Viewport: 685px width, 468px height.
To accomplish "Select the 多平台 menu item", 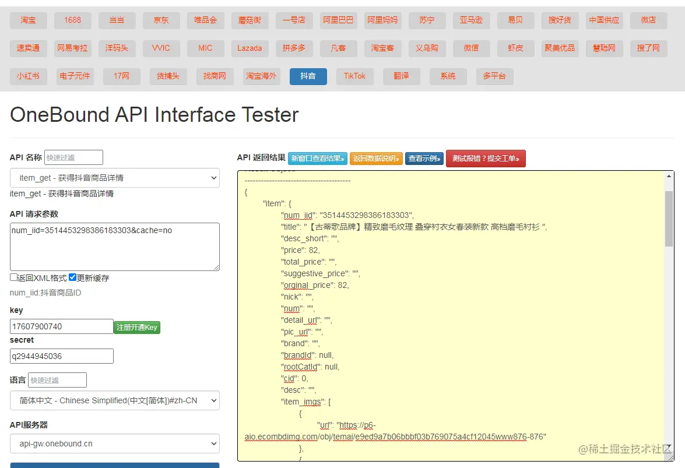I will (x=495, y=76).
